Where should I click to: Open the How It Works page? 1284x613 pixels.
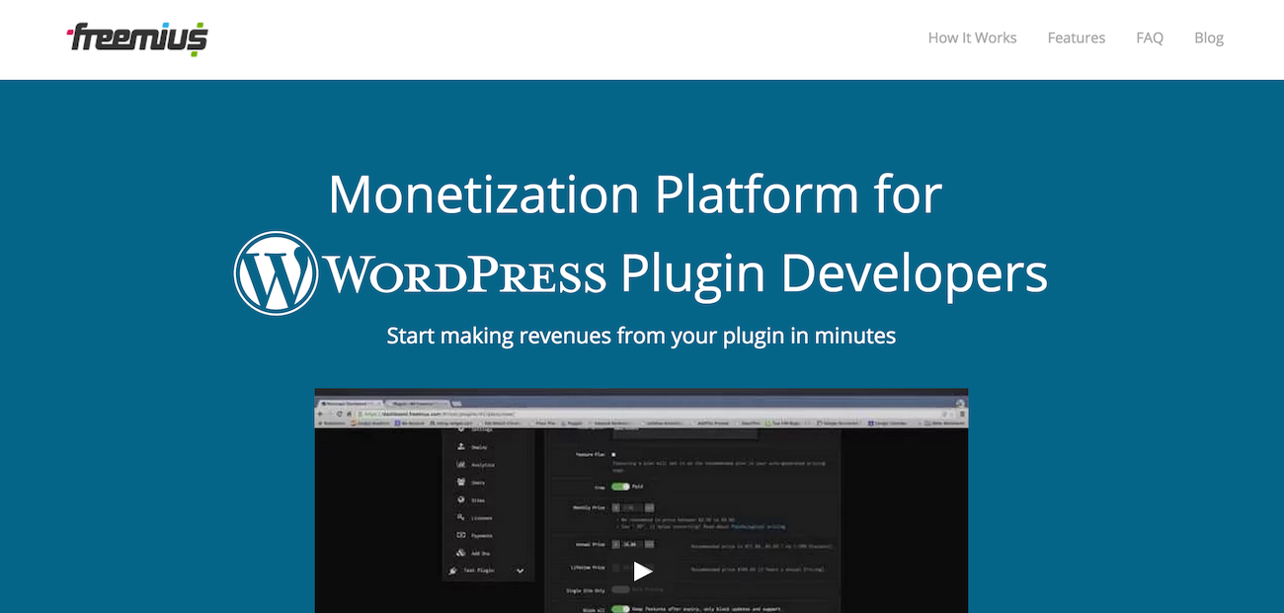pos(972,38)
